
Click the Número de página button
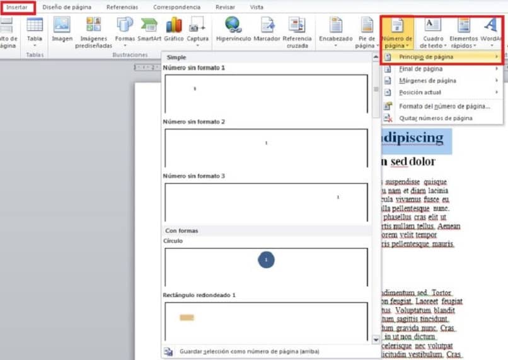(397, 33)
